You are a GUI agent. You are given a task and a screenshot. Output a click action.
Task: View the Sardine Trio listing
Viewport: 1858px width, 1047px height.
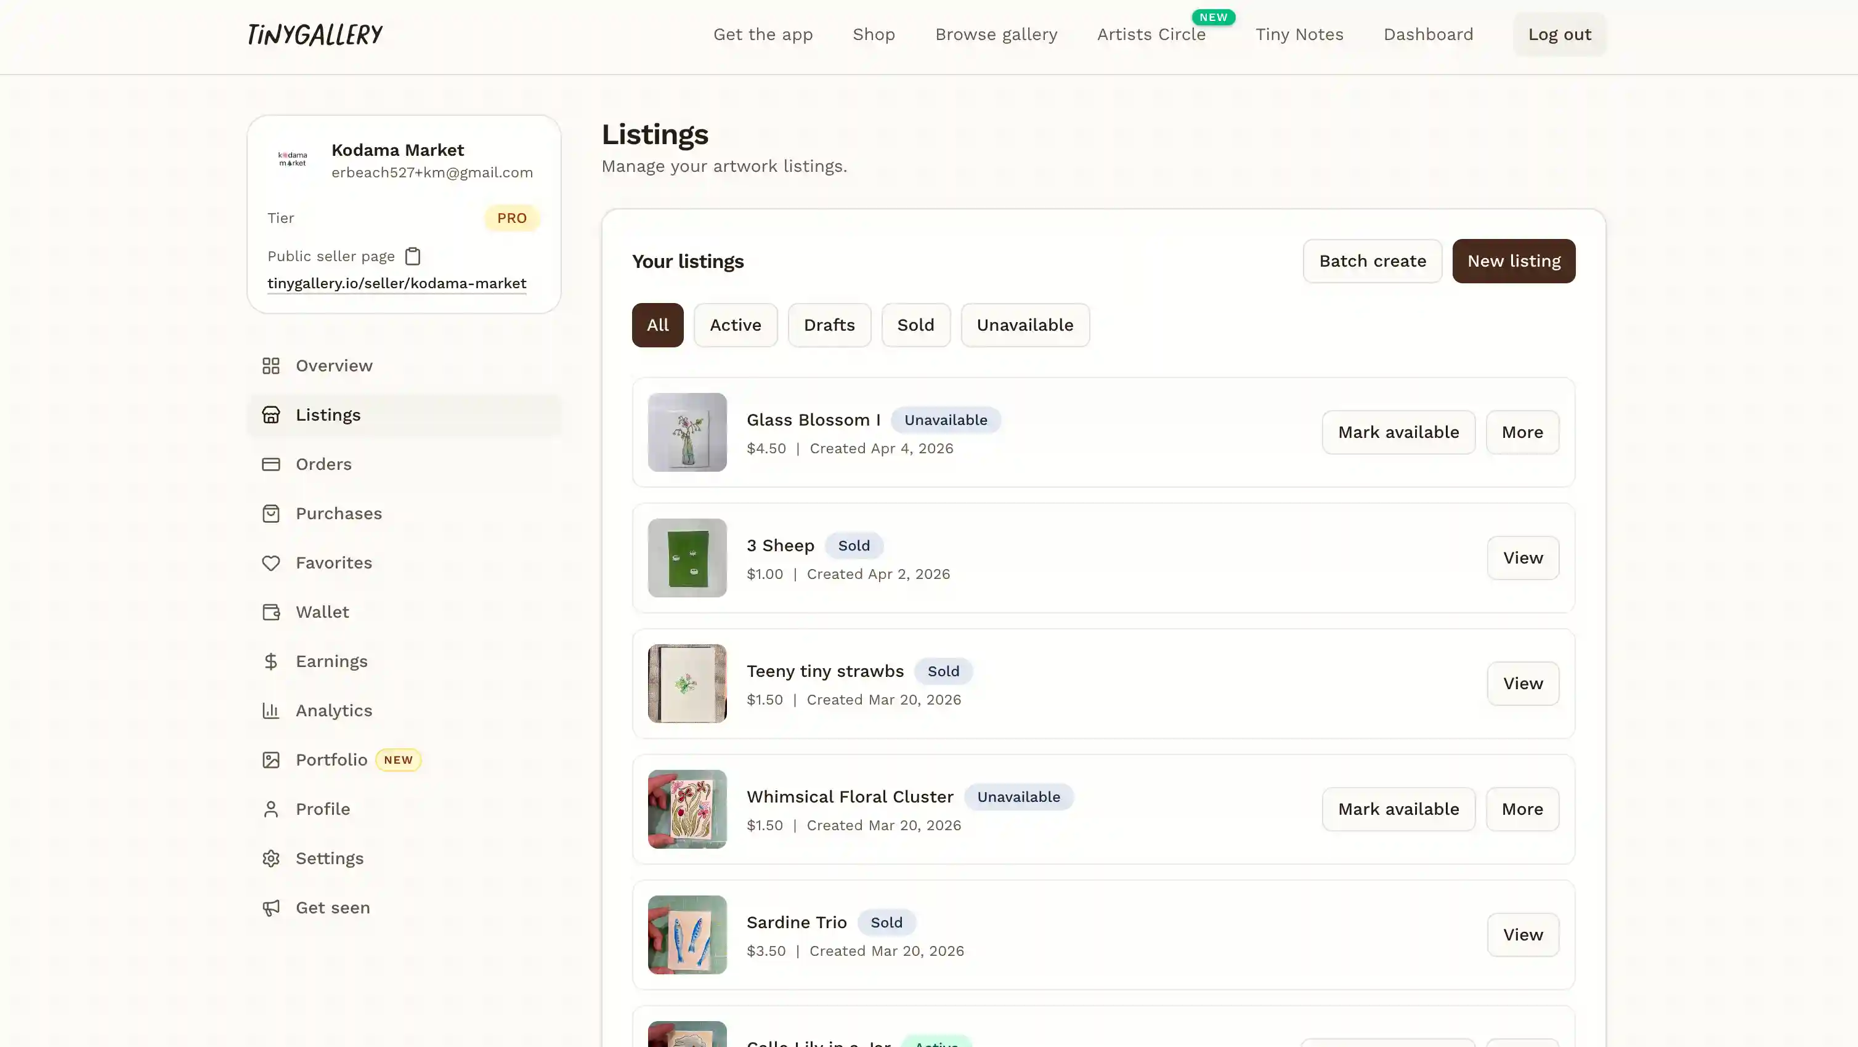tap(1523, 934)
